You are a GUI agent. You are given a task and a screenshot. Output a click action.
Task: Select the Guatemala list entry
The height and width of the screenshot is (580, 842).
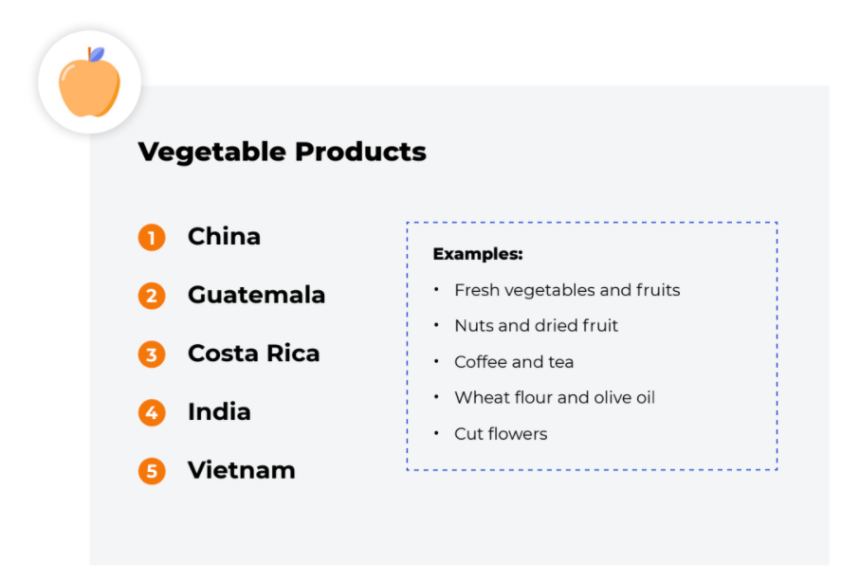[x=256, y=295]
